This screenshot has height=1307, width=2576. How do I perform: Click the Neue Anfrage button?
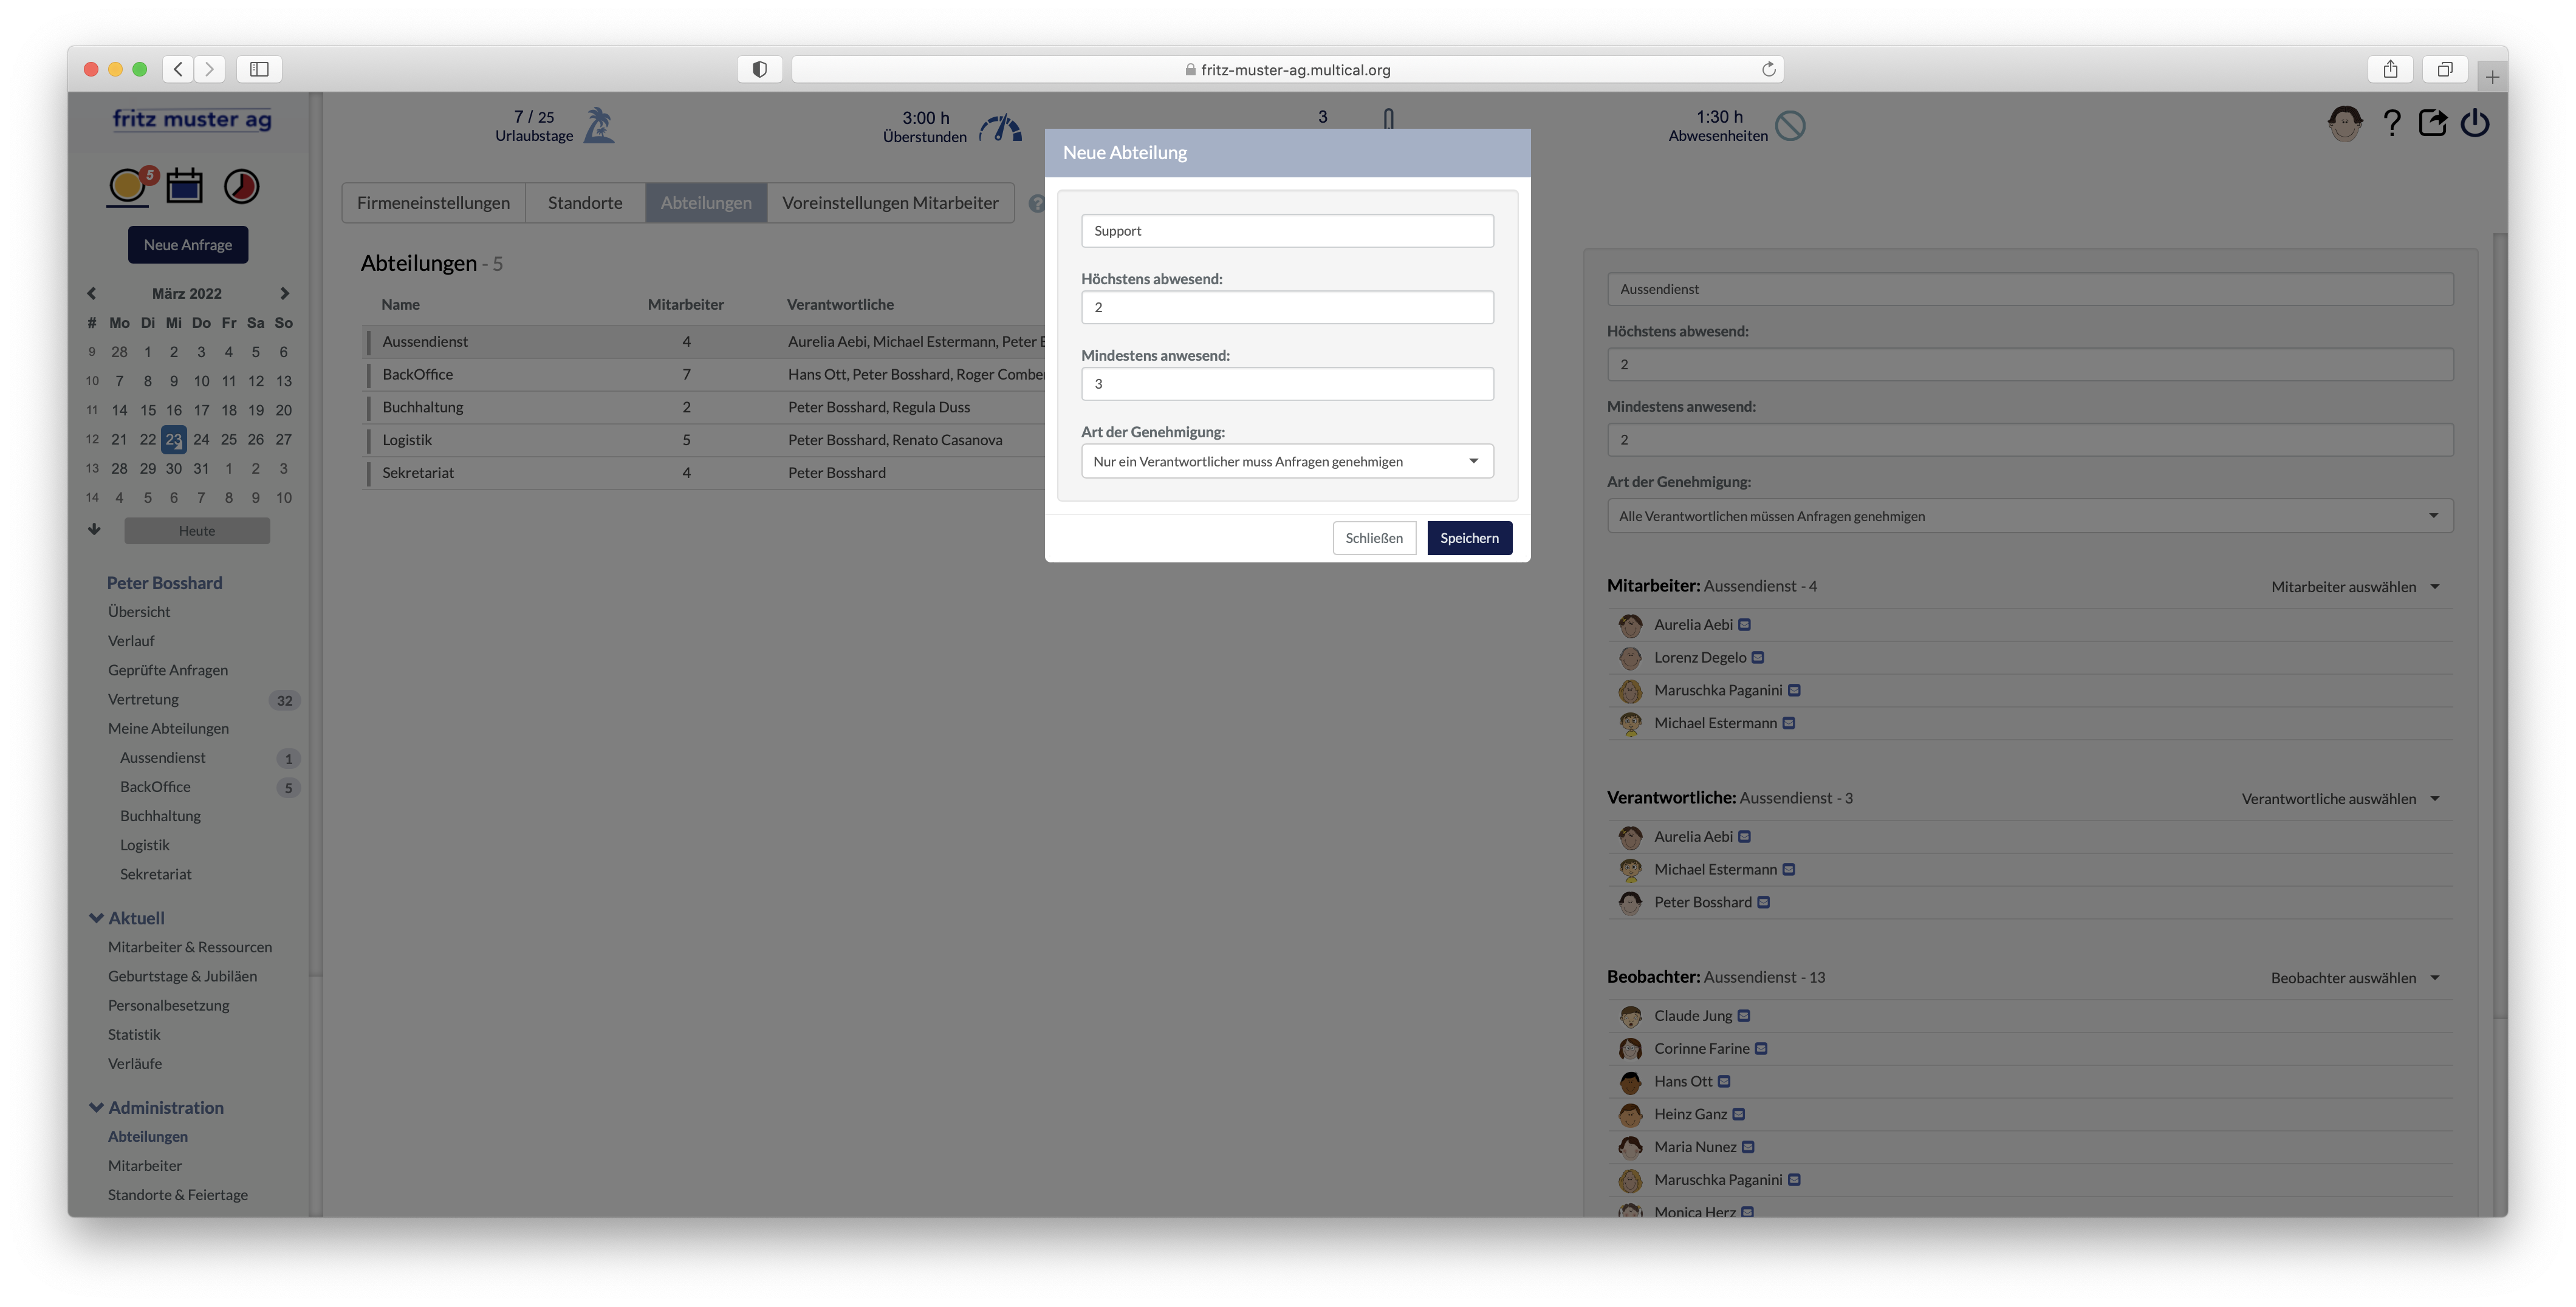click(x=188, y=245)
